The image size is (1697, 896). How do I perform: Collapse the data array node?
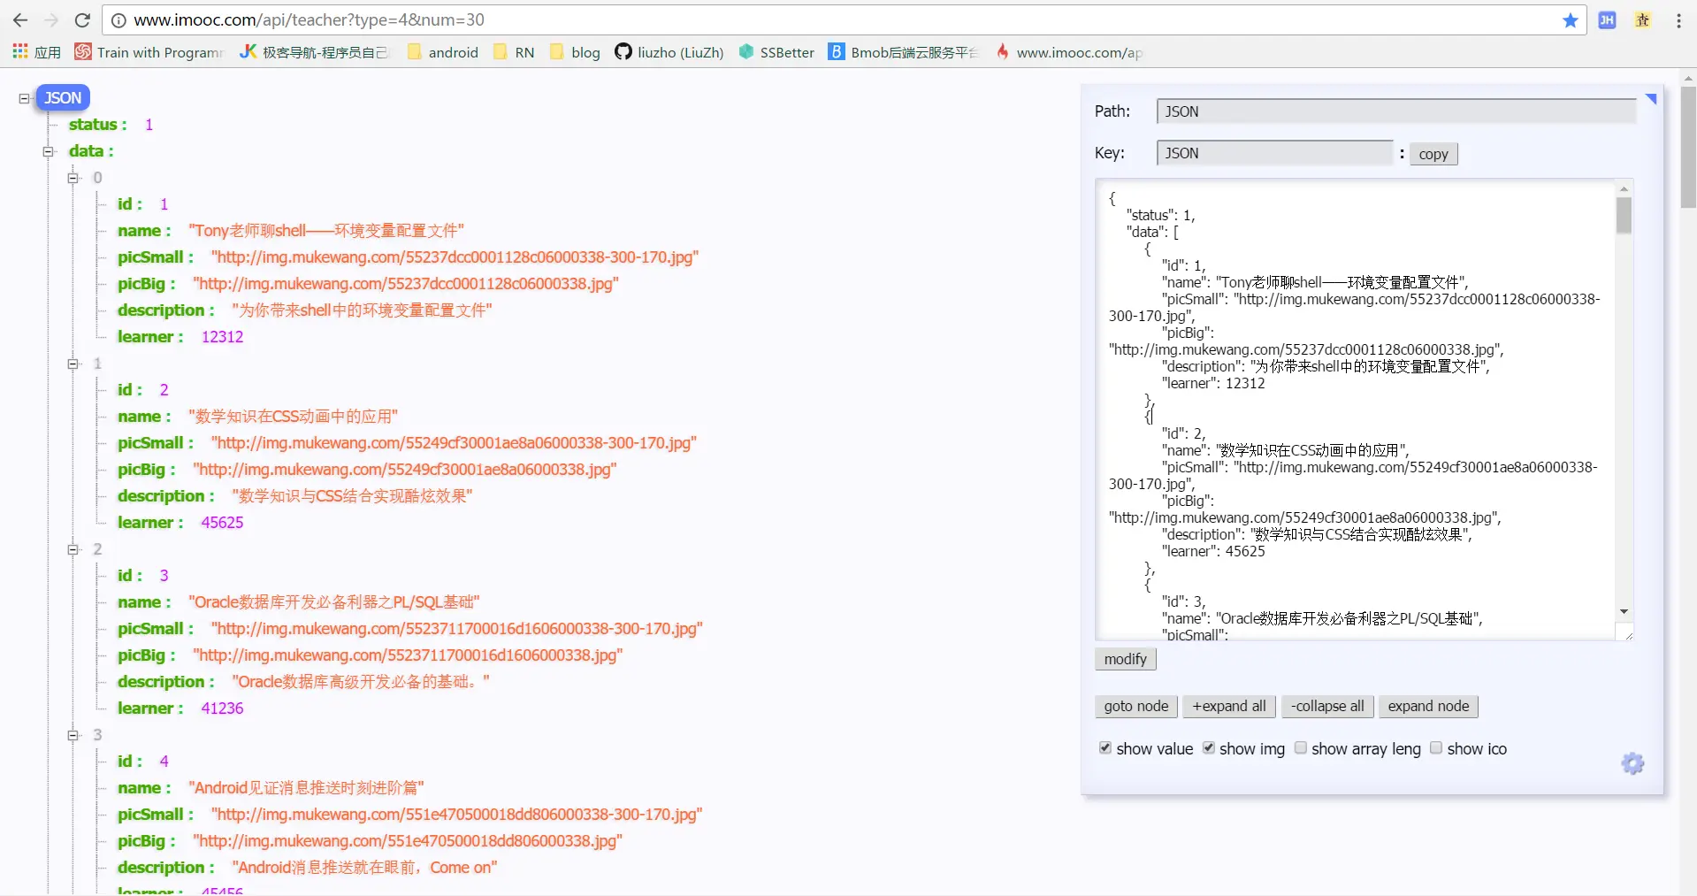[x=49, y=151]
